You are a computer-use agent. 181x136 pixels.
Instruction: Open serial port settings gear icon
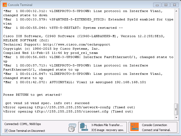click(72, 127)
